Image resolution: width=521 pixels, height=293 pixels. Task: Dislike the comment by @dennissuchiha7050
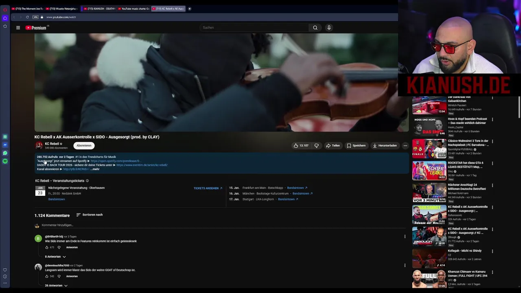[x=59, y=276]
